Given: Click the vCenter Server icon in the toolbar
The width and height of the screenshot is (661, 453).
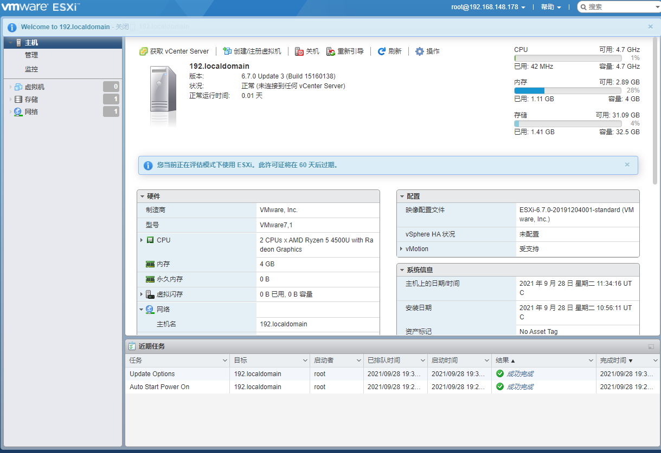Looking at the screenshot, I should (x=144, y=51).
